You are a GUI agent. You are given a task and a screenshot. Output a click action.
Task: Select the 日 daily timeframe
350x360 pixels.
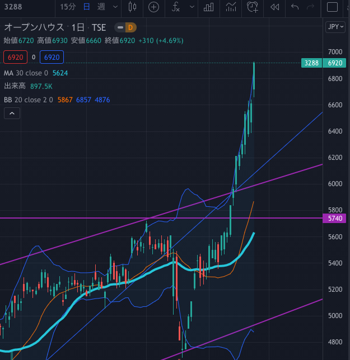pyautogui.click(x=86, y=7)
